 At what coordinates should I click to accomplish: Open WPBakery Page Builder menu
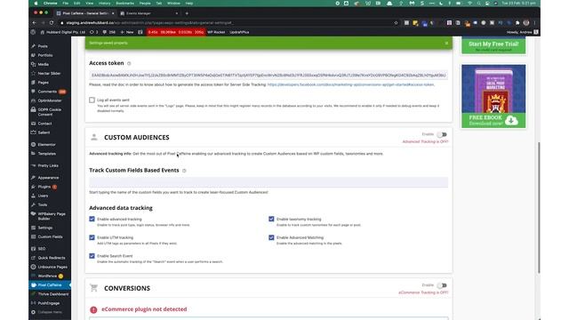(52, 216)
